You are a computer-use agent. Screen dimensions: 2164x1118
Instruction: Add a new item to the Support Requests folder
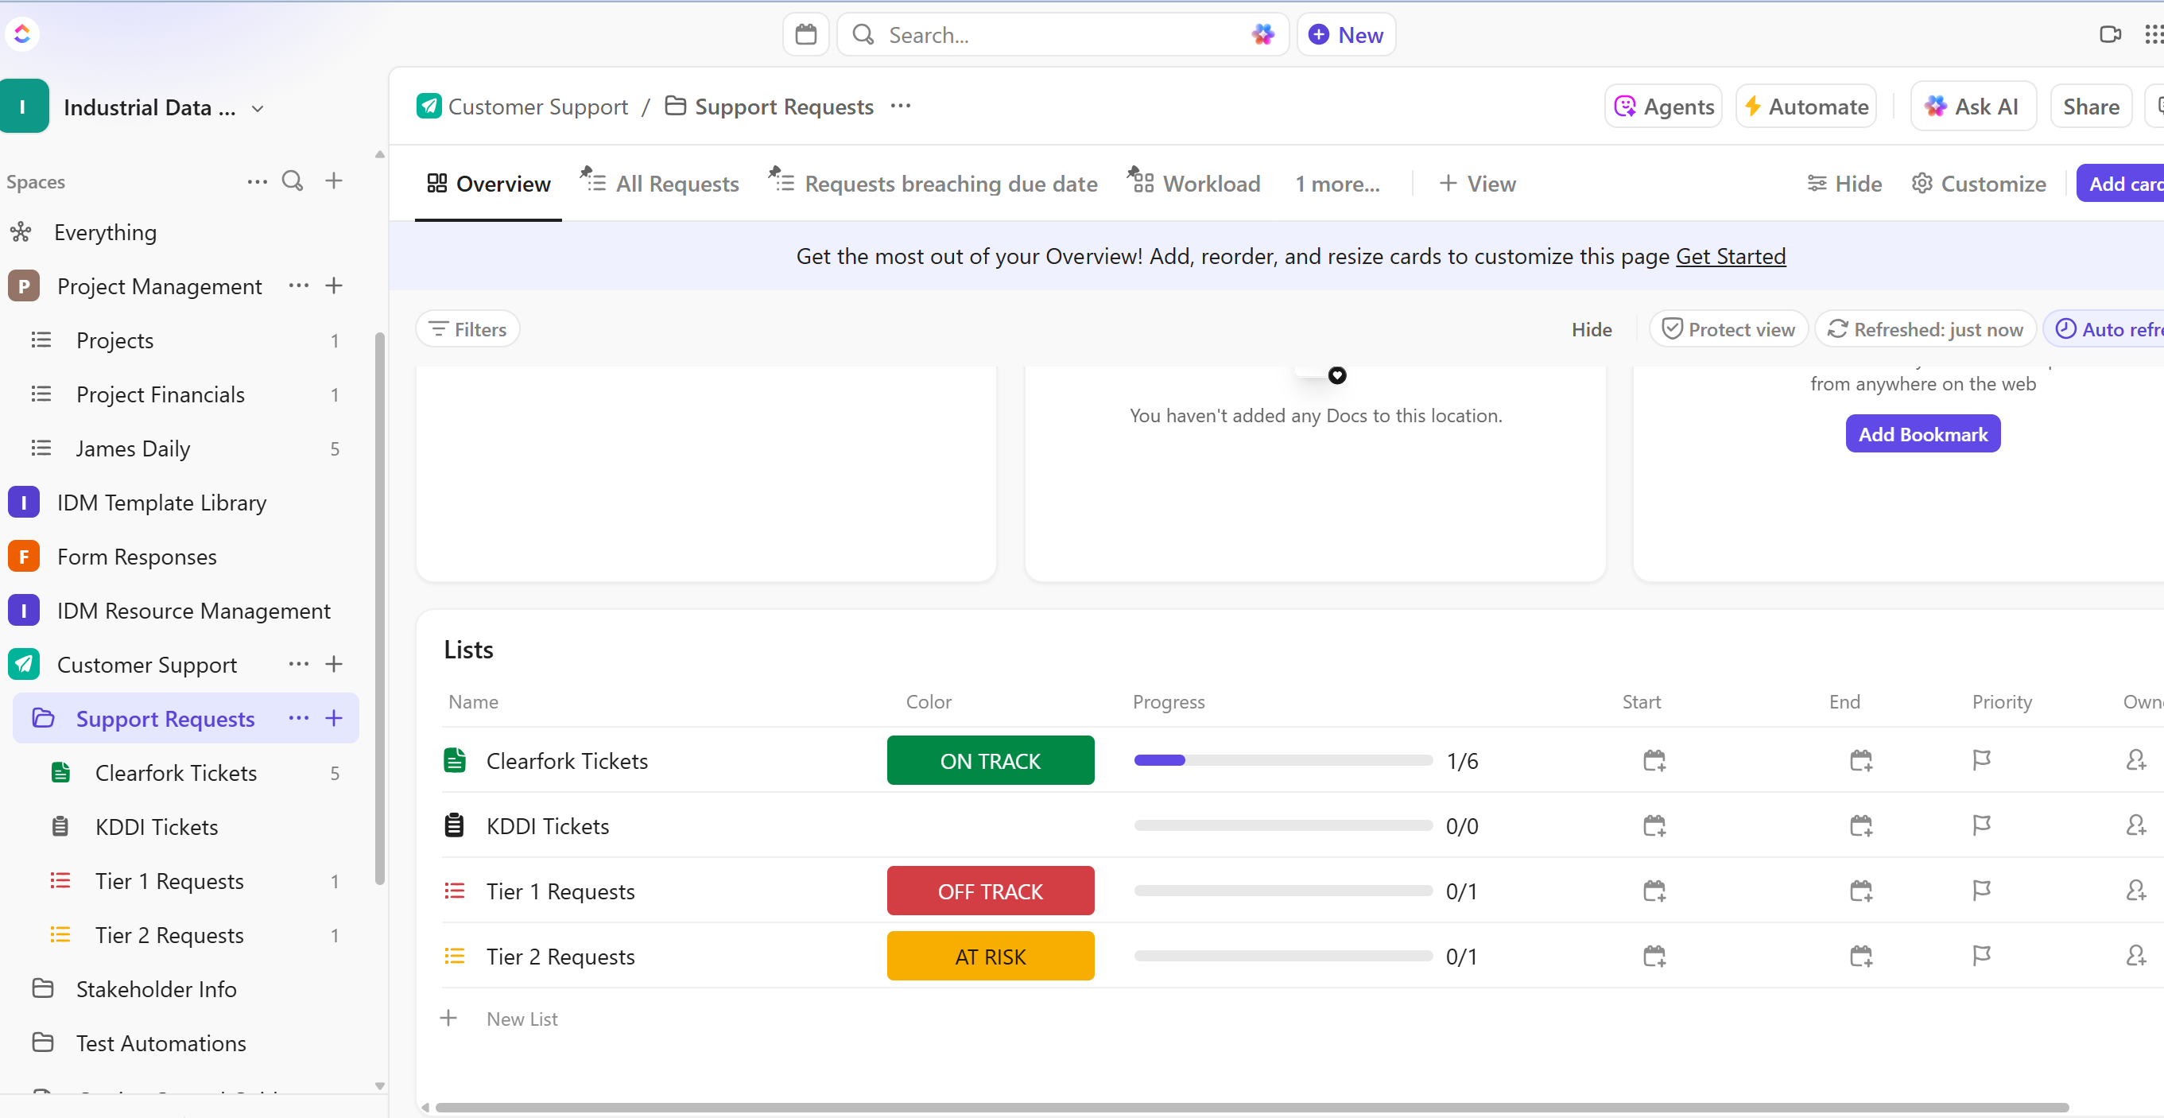[x=334, y=718]
